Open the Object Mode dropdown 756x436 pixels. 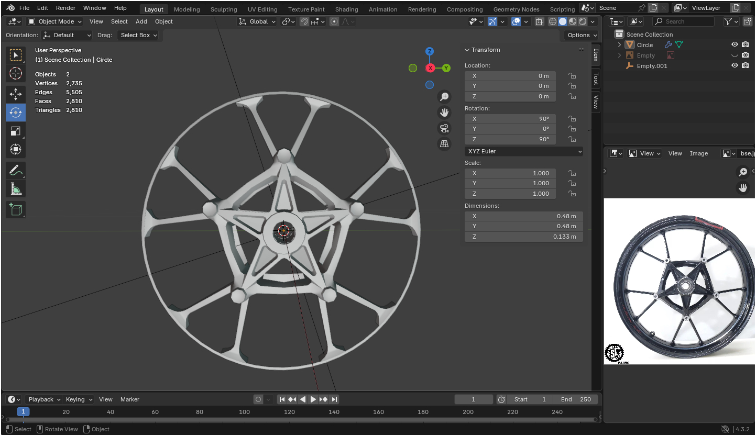(54, 21)
